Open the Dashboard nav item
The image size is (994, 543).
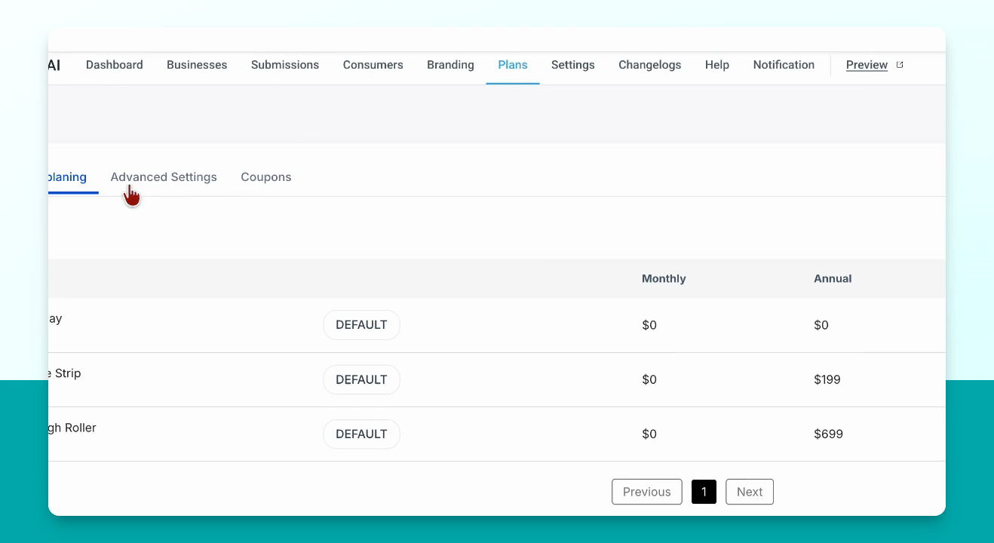(x=114, y=65)
